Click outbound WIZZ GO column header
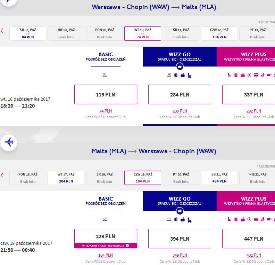The width and height of the screenshot is (275, 265). [x=180, y=57]
